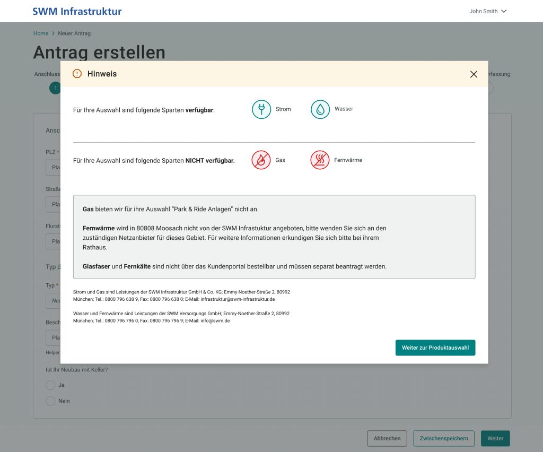Click the 'Ist Ihr Neubau mit Keller?' text
This screenshot has height=452, width=543.
[x=76, y=370]
